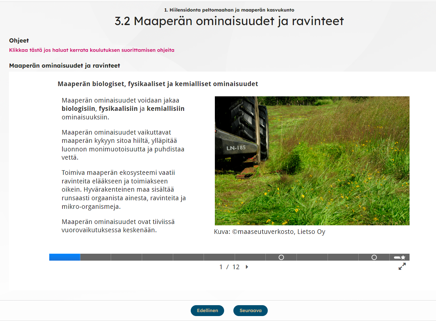Image resolution: width=436 pixels, height=321 pixels.
Task: Click the Seuraava navigation button
Action: click(250, 310)
